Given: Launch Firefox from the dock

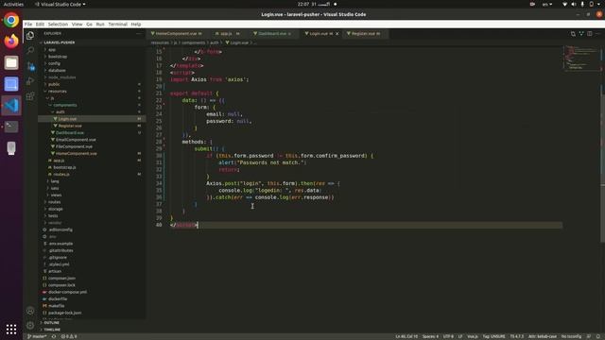Looking at the screenshot, I should point(11,41).
